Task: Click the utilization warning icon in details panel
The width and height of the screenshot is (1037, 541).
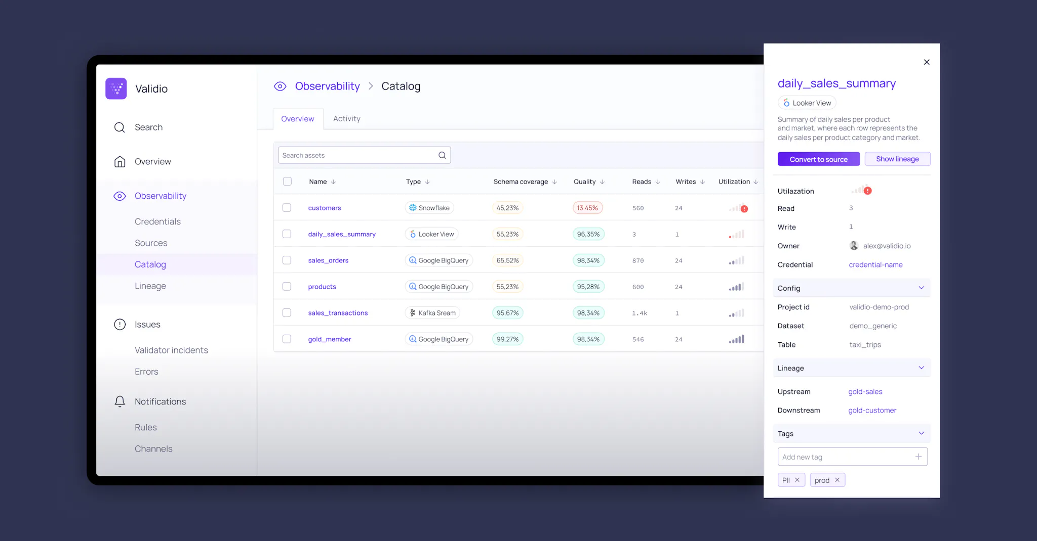Action: 868,191
